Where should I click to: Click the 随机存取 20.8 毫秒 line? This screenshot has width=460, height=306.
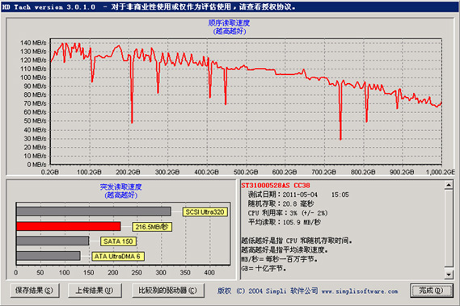coord(281,203)
